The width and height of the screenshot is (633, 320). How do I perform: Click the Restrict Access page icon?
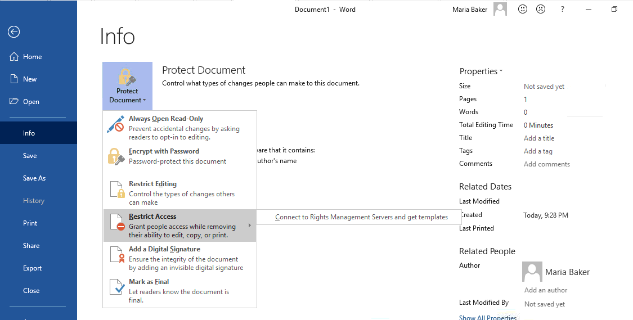tap(117, 222)
